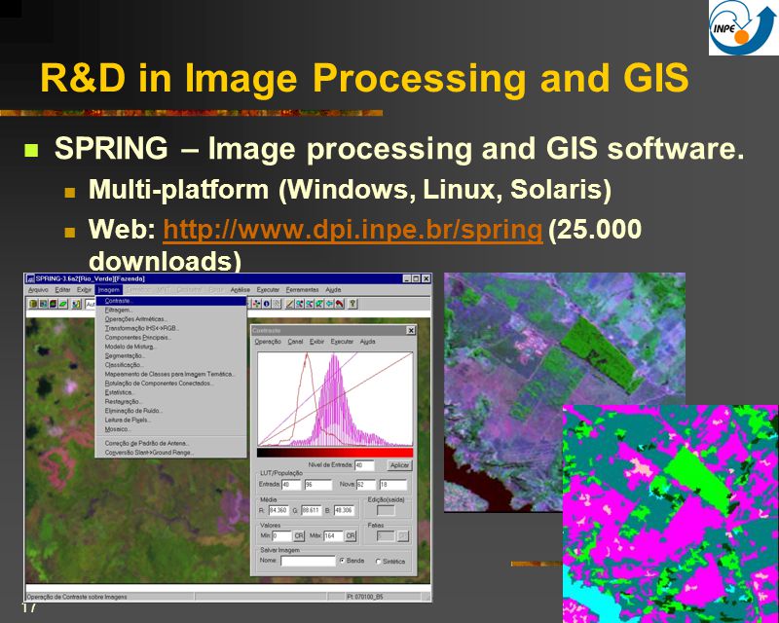Choose Classificação... from the menu
This screenshot has height=623, width=779.
[171, 365]
